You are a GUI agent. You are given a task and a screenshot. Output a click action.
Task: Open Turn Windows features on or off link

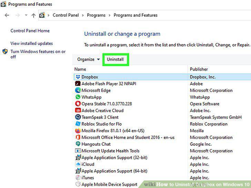click(38, 54)
